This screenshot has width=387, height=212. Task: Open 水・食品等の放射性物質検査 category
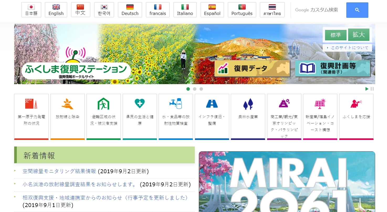tap(176, 117)
